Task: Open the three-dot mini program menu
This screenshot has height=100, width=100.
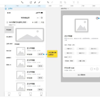Action: point(38,18)
